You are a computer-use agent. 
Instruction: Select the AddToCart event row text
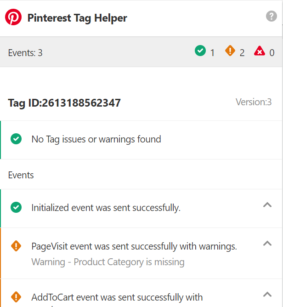point(117,297)
